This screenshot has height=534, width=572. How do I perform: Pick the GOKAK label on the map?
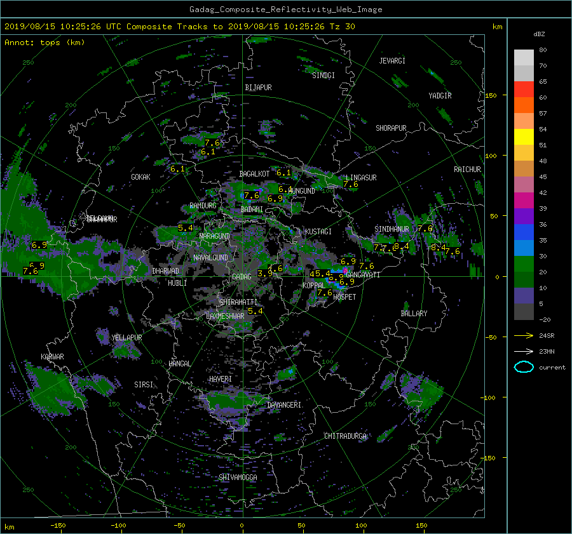(141, 177)
